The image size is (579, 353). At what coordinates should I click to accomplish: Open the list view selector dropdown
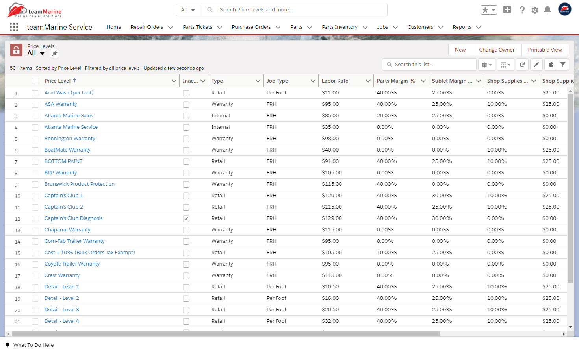click(x=42, y=54)
